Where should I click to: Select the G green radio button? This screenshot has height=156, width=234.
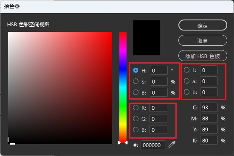(135, 119)
